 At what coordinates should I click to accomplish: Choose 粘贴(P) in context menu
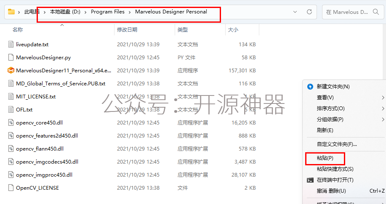click(x=325, y=158)
